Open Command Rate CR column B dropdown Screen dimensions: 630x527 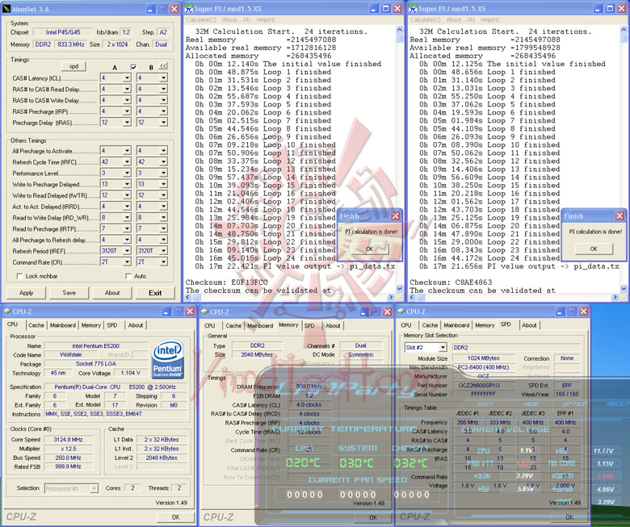point(163,261)
